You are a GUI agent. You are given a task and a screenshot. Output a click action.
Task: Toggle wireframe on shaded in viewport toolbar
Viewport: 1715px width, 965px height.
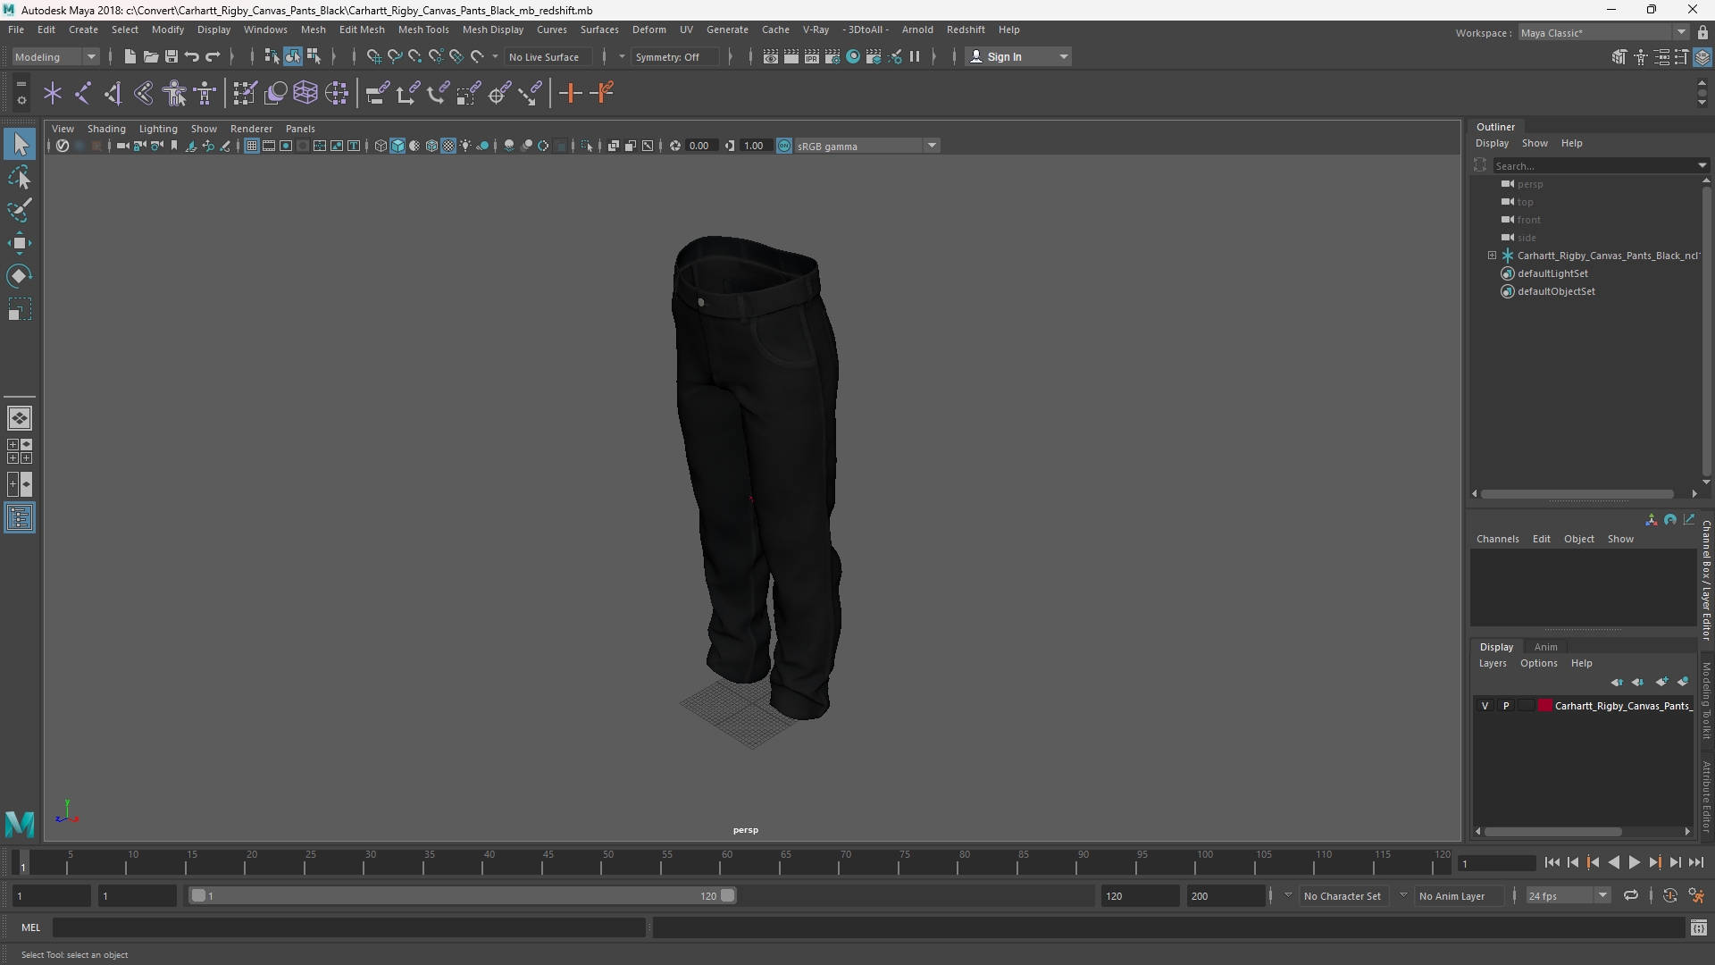[431, 146]
